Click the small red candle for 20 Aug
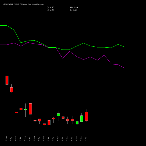The height and width of the screenshot is (146, 146). [16, 112]
